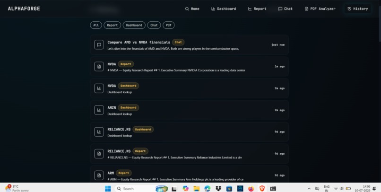Open Firefox from taskbar

pos(251,189)
